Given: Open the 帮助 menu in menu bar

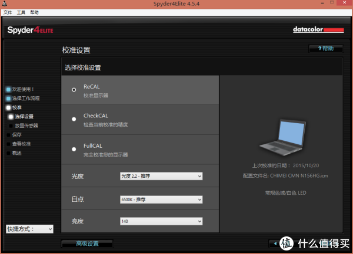Looking at the screenshot, I should click(35, 12).
